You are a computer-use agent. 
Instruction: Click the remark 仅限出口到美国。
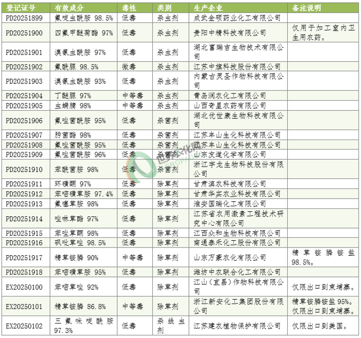(x=319, y=326)
